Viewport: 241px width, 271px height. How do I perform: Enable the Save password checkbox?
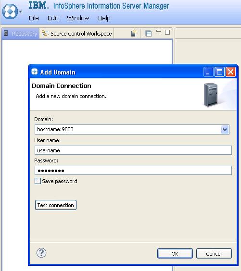38,181
